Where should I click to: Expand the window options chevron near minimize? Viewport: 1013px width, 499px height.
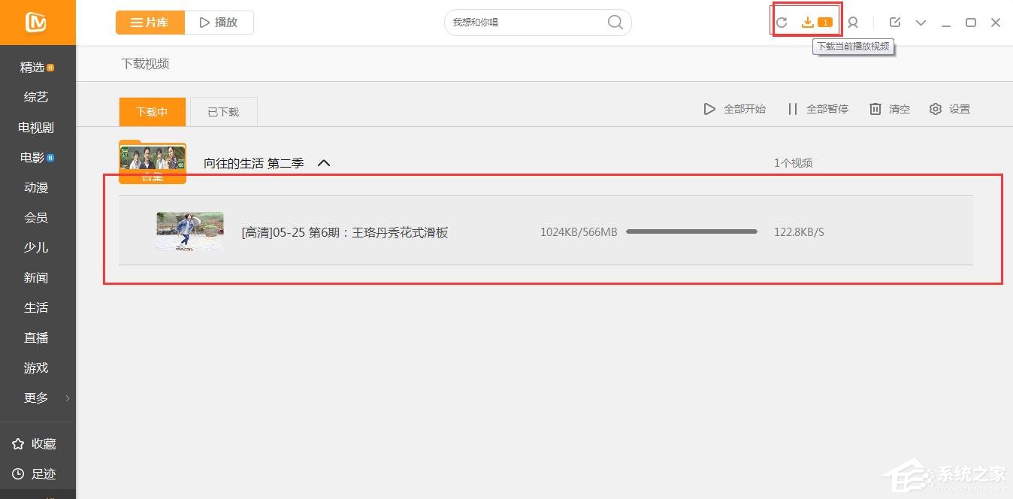point(921,23)
